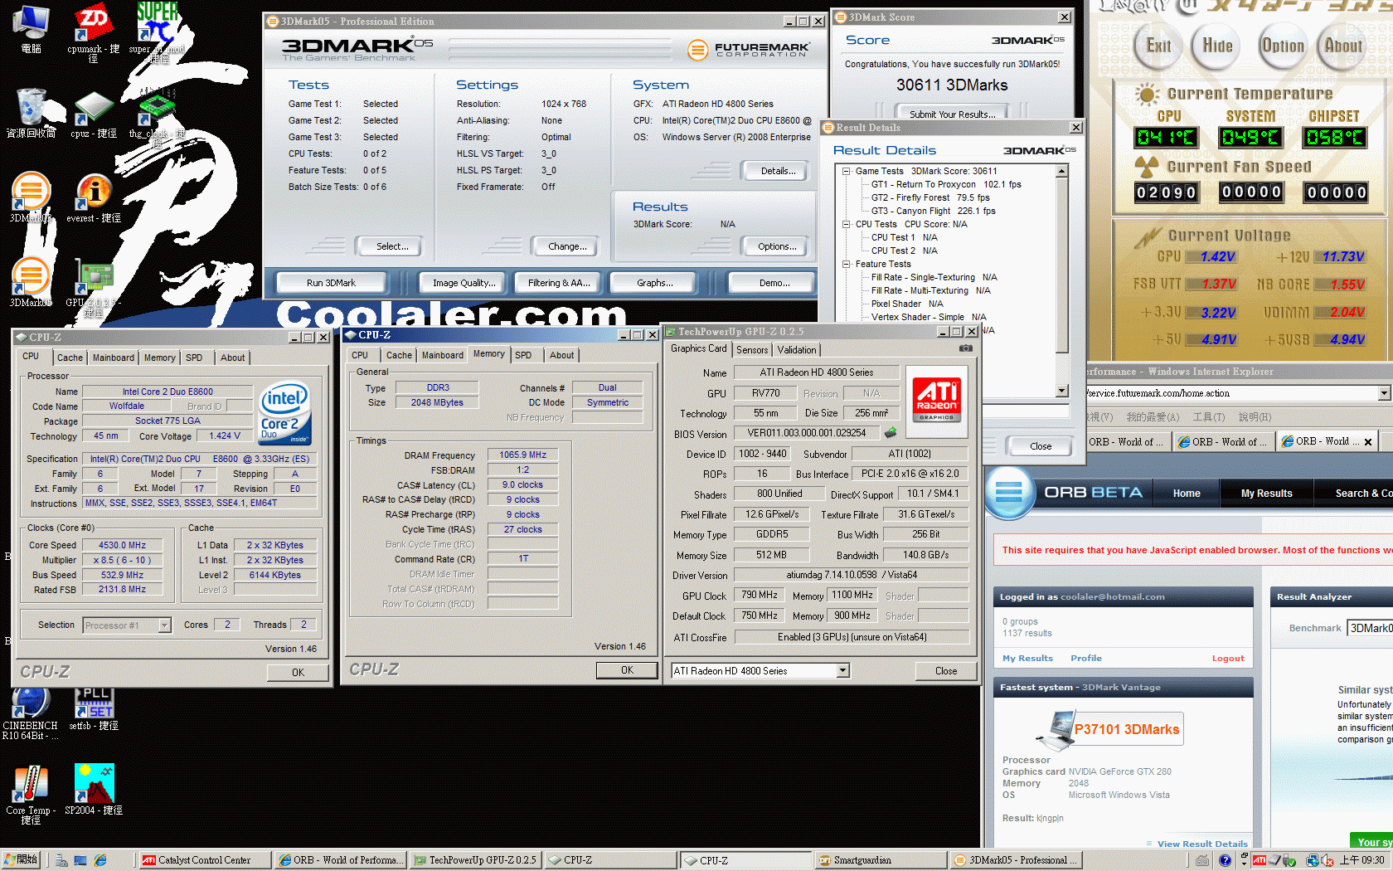The height and width of the screenshot is (871, 1393).
Task: Click the help question mark tray icon
Action: coord(1225,861)
